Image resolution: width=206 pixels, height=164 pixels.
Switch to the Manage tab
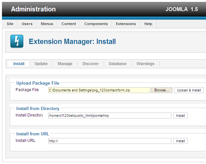point(65,64)
